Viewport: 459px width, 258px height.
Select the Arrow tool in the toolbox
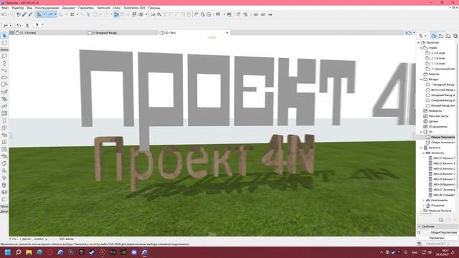click(4, 35)
